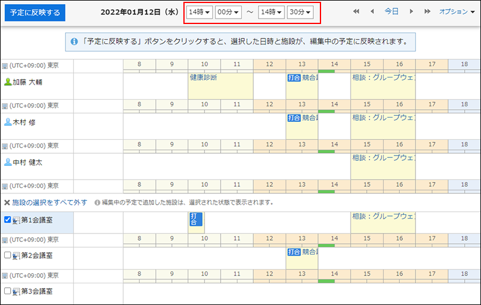Click the 予定に反映する button

point(35,13)
